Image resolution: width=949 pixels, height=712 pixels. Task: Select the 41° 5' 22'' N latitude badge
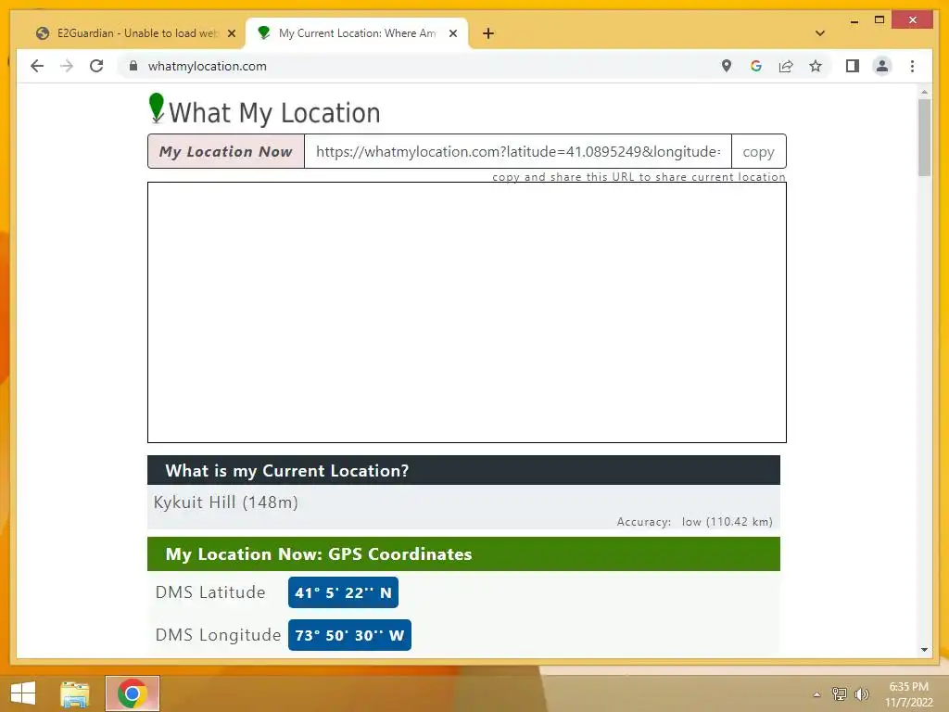pos(343,592)
